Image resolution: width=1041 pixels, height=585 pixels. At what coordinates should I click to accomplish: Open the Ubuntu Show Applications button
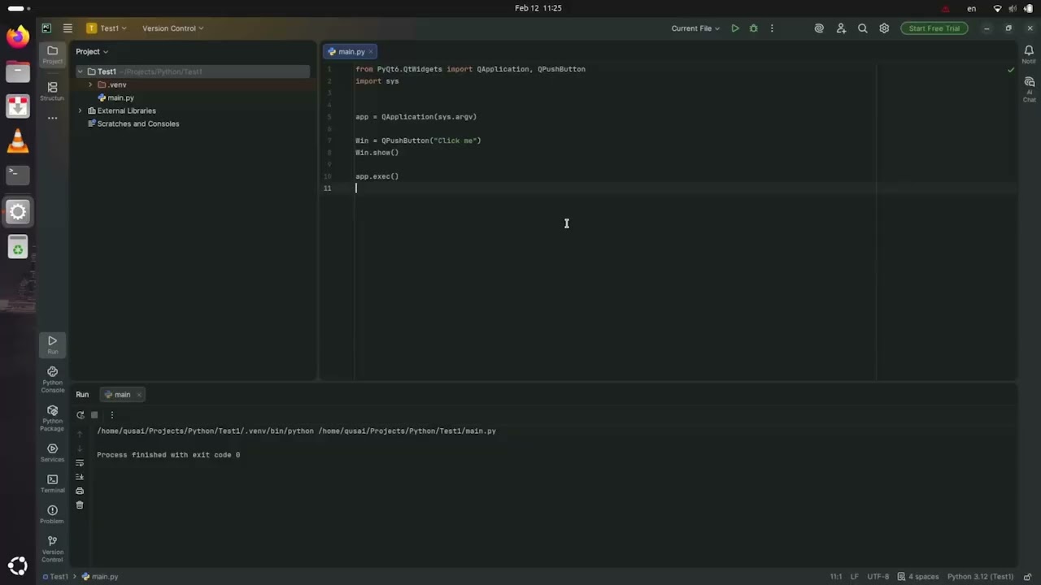[x=18, y=565]
